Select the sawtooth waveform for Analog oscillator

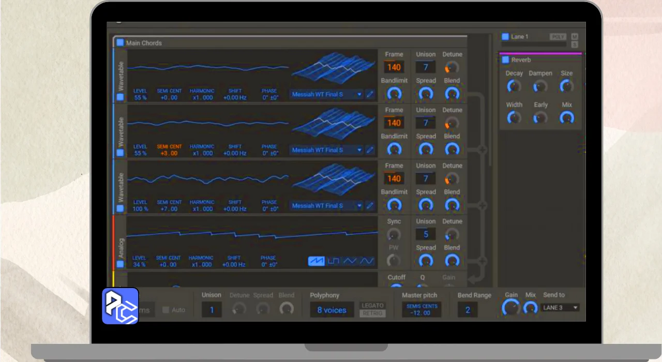[316, 261]
